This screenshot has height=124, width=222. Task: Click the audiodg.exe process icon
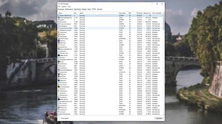(x=59, y=26)
